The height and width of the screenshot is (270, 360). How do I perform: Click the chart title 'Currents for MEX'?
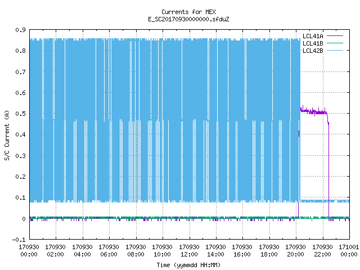click(x=188, y=12)
